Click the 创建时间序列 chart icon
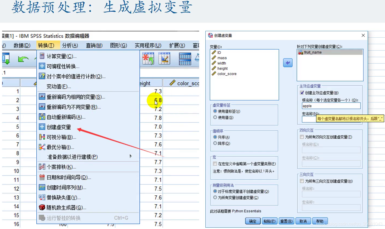Image resolution: width=385 pixels, height=229 pixels. tap(42, 187)
